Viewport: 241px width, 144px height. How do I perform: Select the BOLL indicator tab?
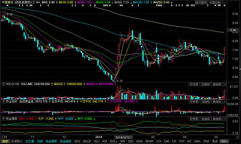tap(114, 141)
